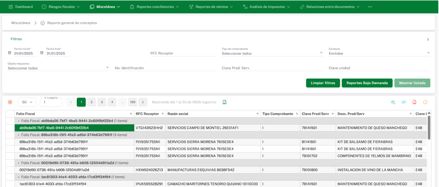Screen dimensions: 439x187
Task: Collapse the group for Folio 89ba318b
Action: (19, 135)
